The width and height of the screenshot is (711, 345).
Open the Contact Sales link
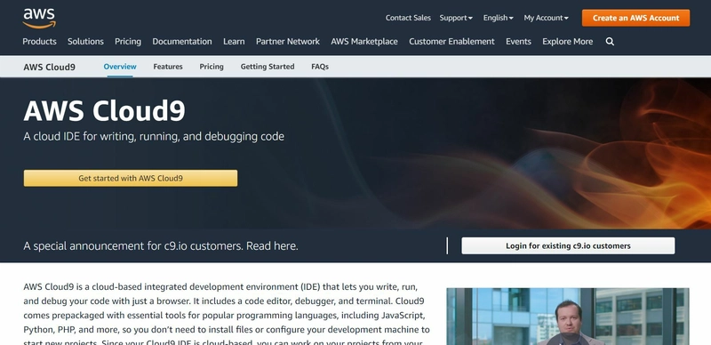click(408, 18)
